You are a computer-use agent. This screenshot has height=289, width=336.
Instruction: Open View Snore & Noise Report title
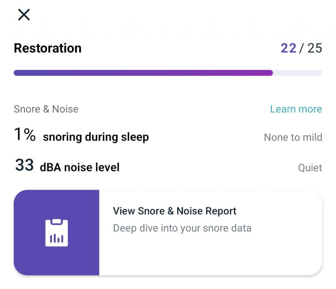tap(175, 211)
